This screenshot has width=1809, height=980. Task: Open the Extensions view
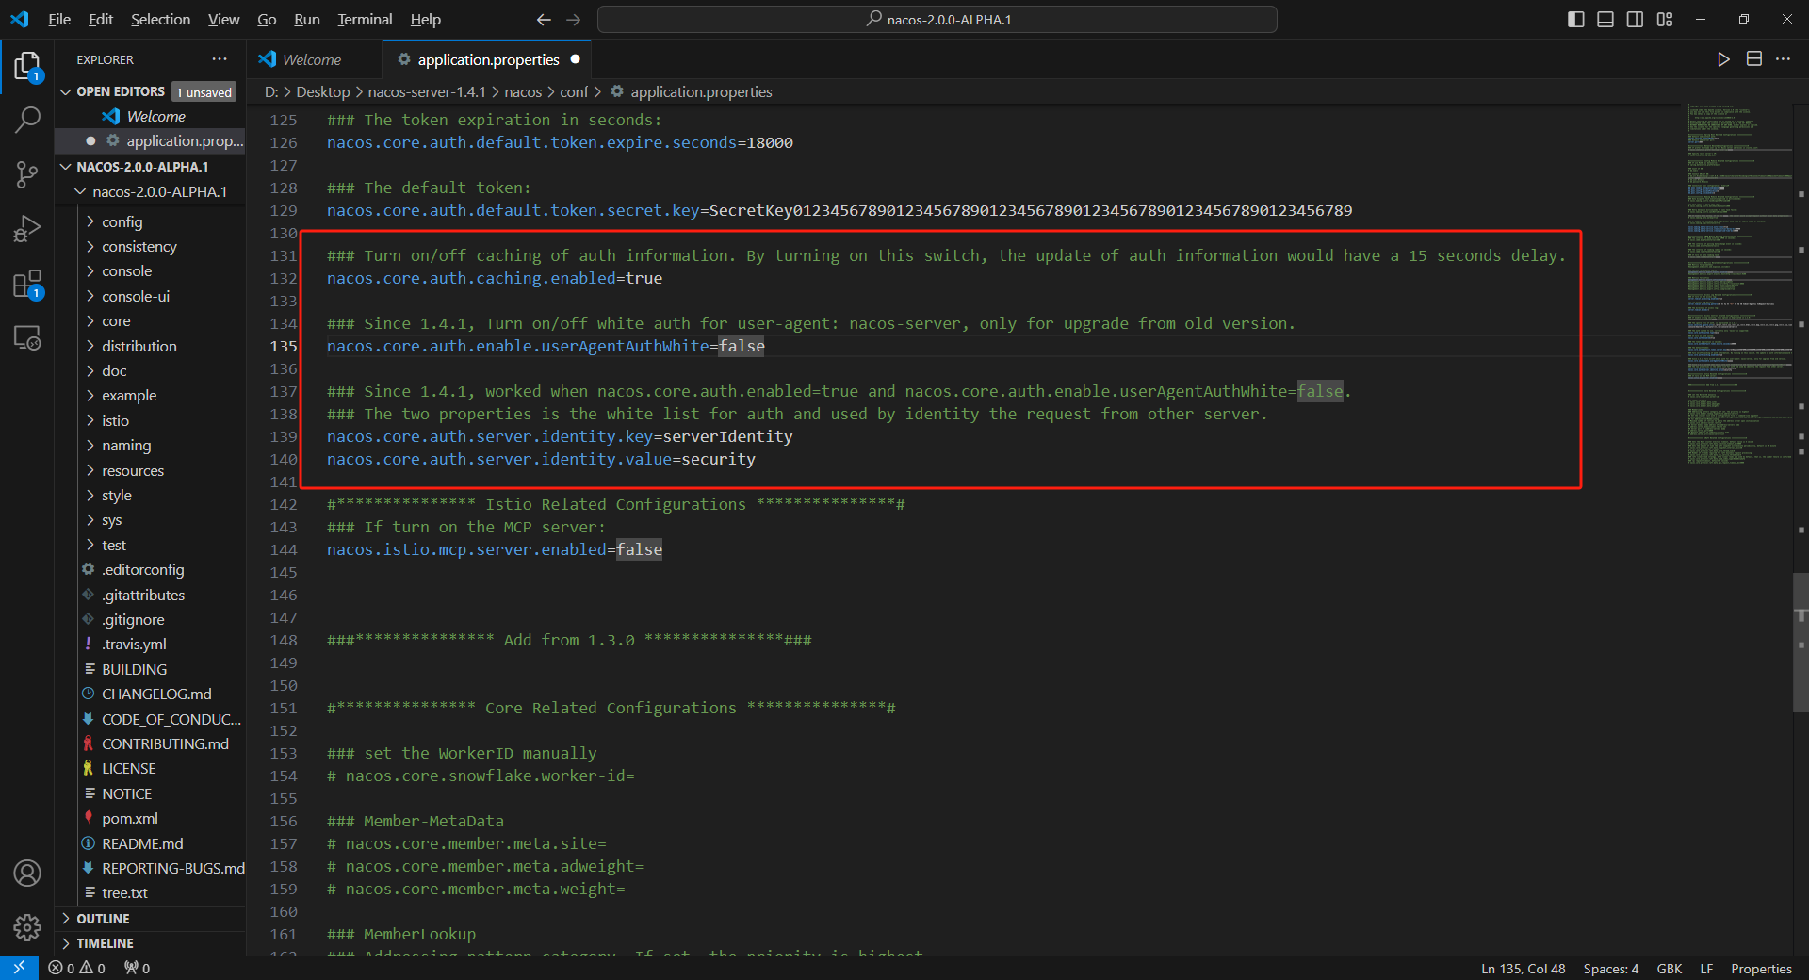click(27, 284)
